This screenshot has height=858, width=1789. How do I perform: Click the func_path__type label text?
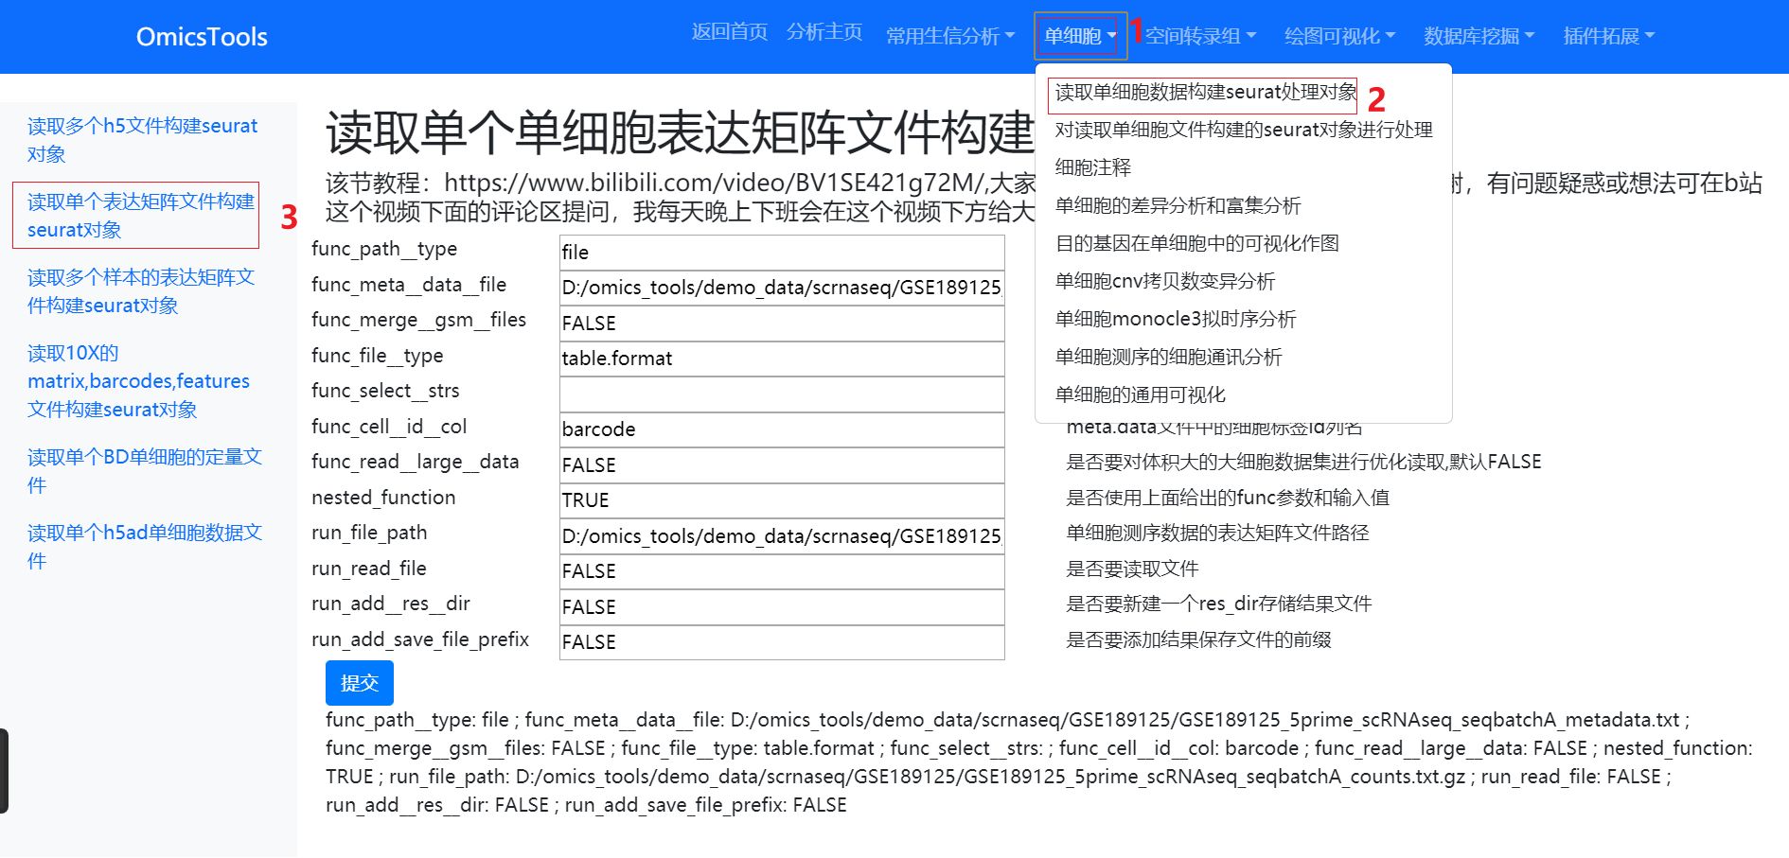click(384, 249)
